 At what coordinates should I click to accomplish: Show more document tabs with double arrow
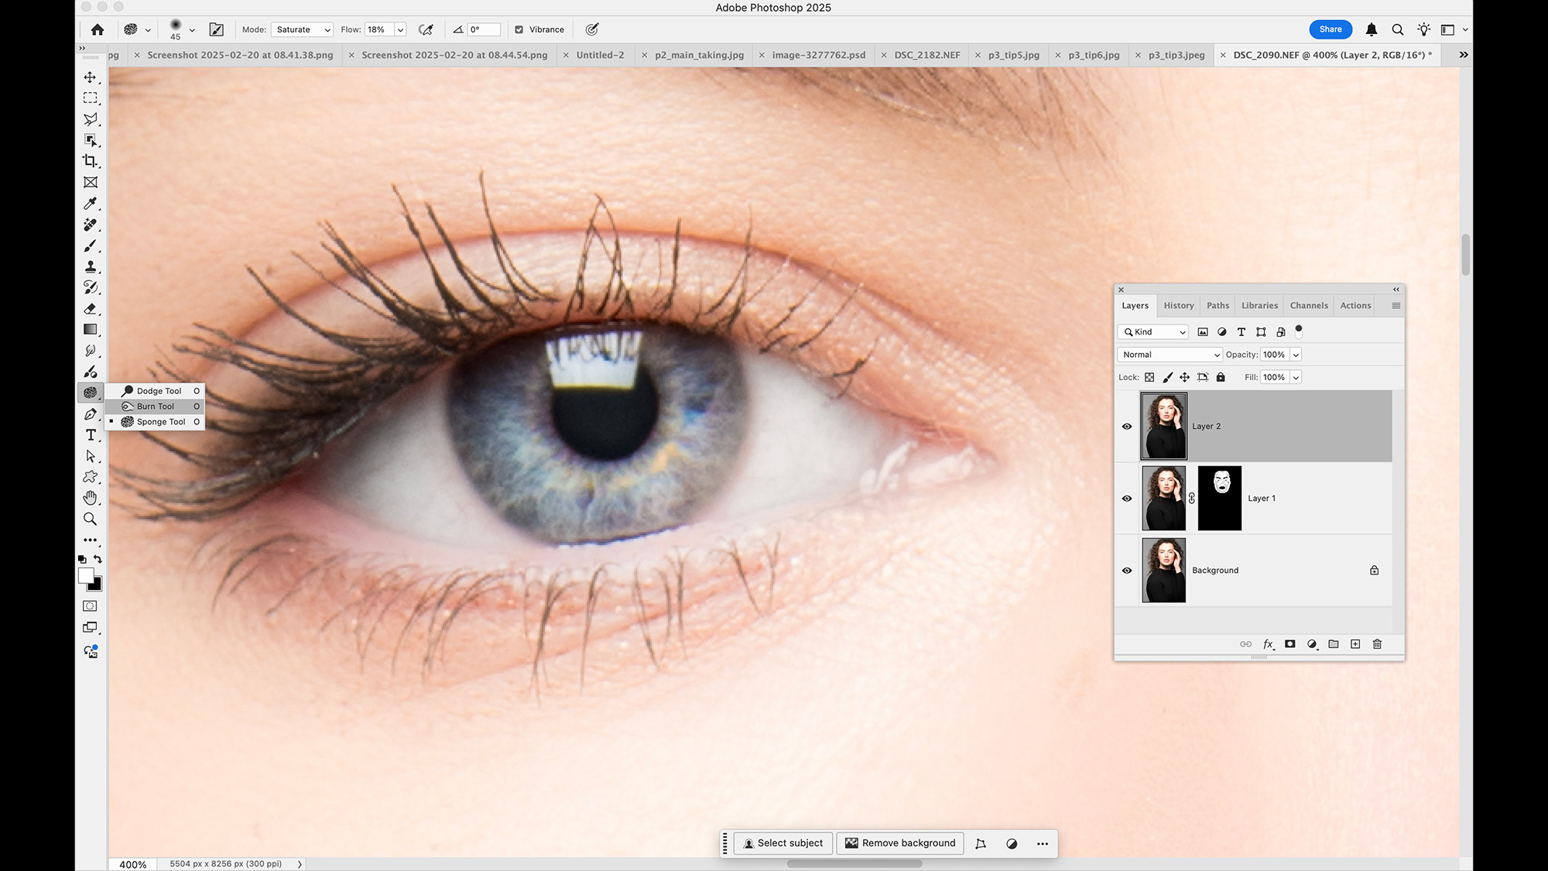pyautogui.click(x=1464, y=55)
